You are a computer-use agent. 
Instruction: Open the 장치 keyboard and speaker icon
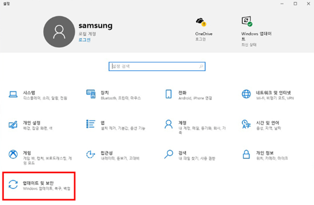pyautogui.click(x=91, y=94)
